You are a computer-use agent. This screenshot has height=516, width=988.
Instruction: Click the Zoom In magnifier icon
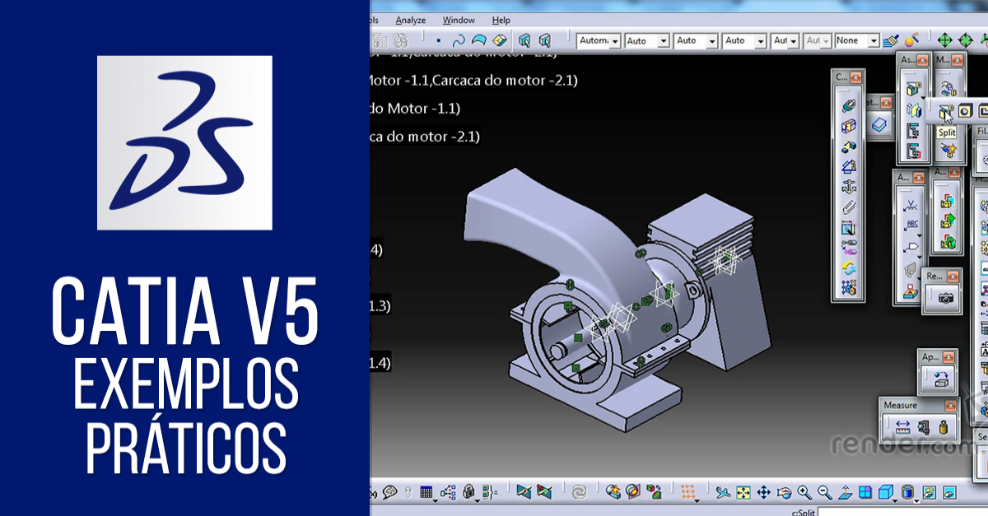coord(804,493)
